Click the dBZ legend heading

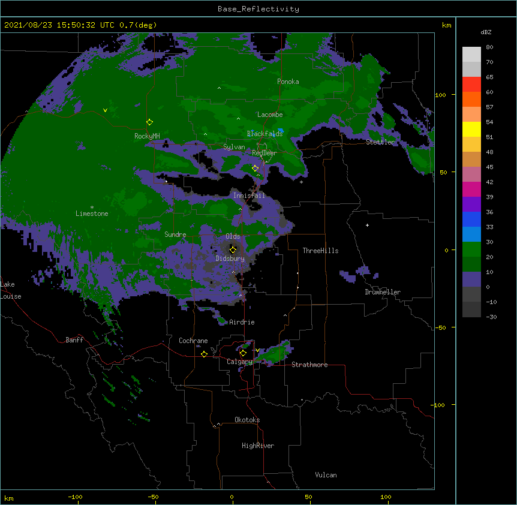point(486,32)
